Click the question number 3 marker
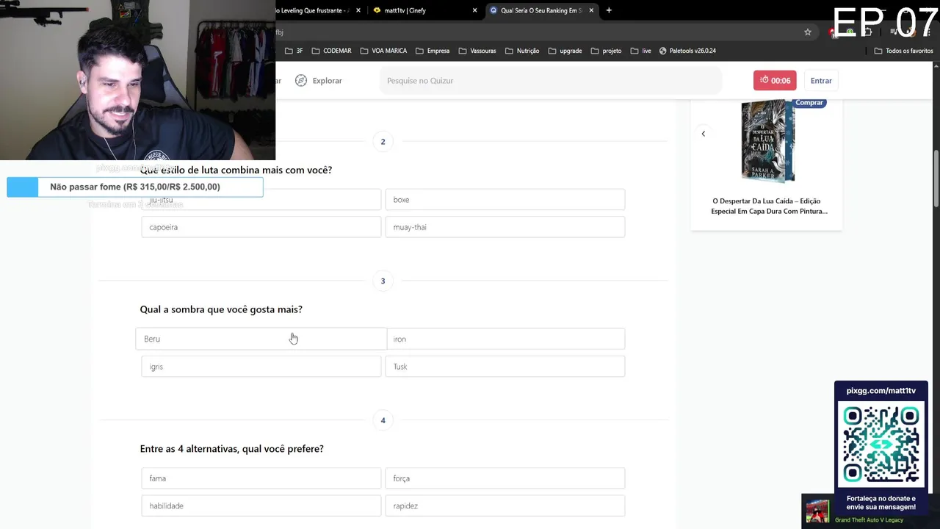Screen dimensions: 940x529 [x=383, y=281]
